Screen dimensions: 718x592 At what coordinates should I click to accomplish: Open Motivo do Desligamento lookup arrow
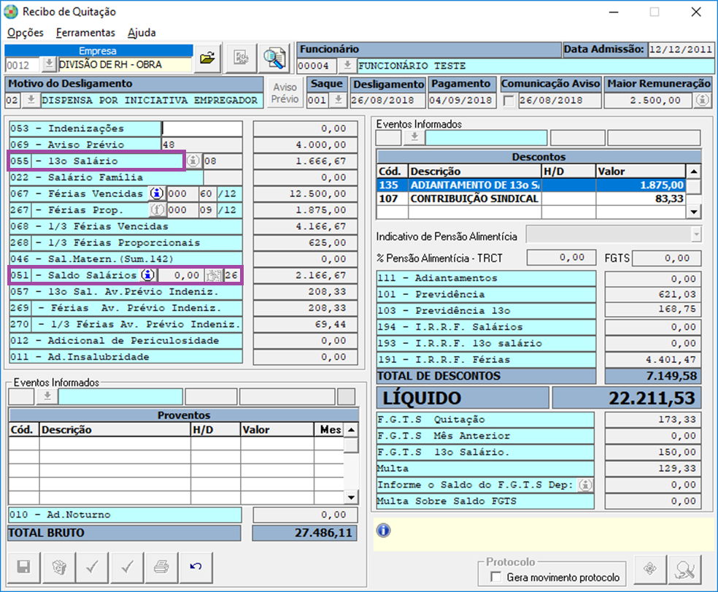pyautogui.click(x=31, y=100)
